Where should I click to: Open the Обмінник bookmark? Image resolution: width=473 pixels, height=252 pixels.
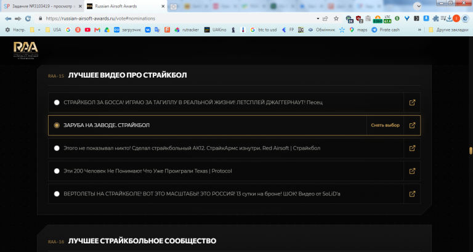321,30
